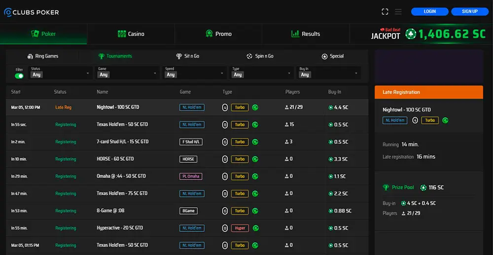
Task: Click the 8Game game badge
Action: coord(188,211)
